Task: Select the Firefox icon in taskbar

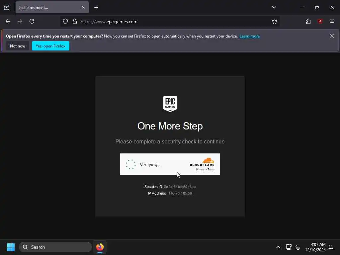Action: 100,247
